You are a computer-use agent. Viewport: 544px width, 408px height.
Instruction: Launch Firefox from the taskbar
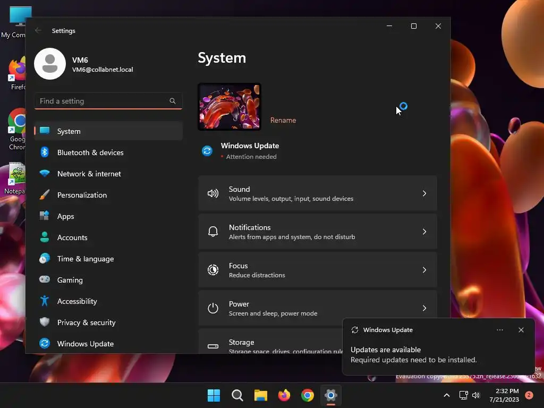coord(284,395)
